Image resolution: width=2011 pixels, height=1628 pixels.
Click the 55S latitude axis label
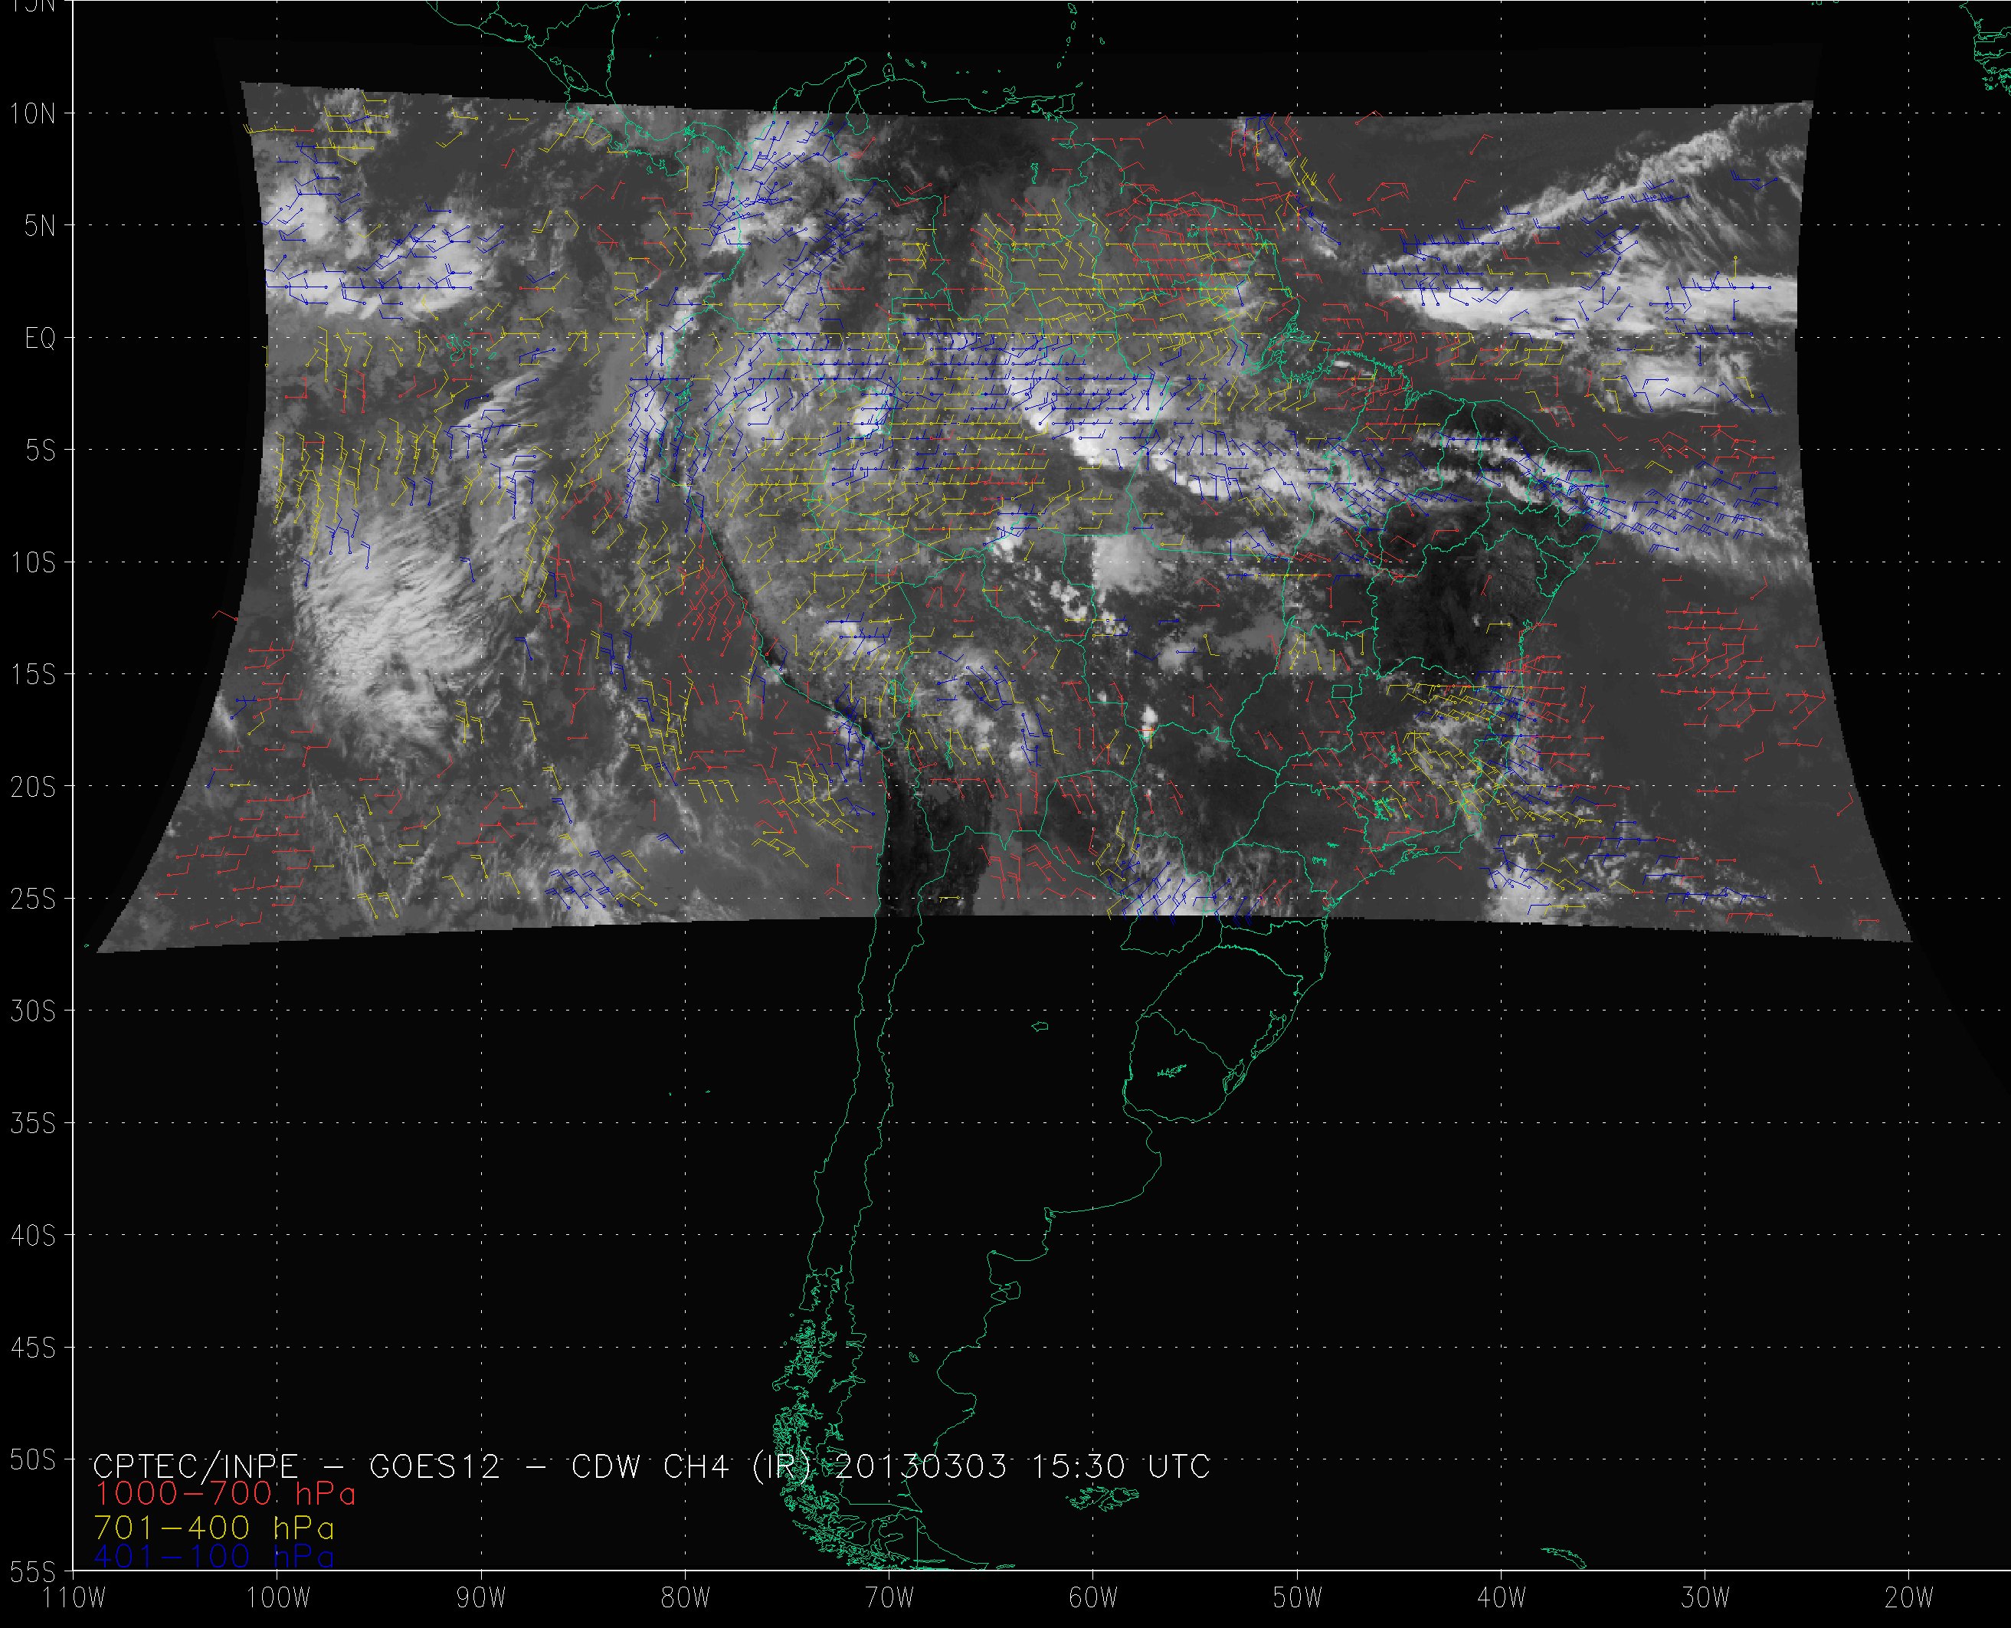33,1571
